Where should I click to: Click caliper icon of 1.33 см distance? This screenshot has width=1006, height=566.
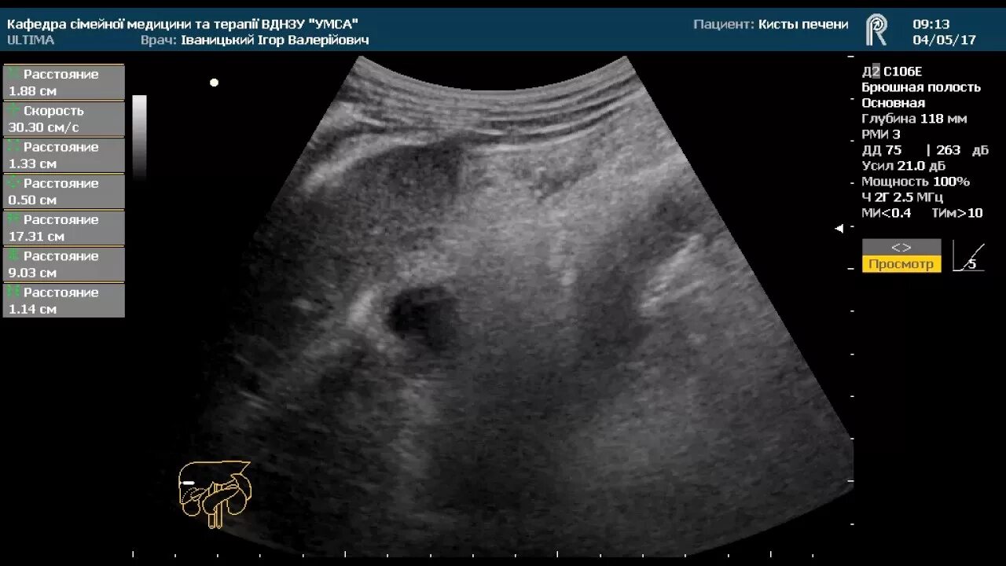tap(13, 146)
